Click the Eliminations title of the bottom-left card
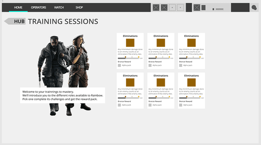Screen dimensions: 261x145 [130, 76]
